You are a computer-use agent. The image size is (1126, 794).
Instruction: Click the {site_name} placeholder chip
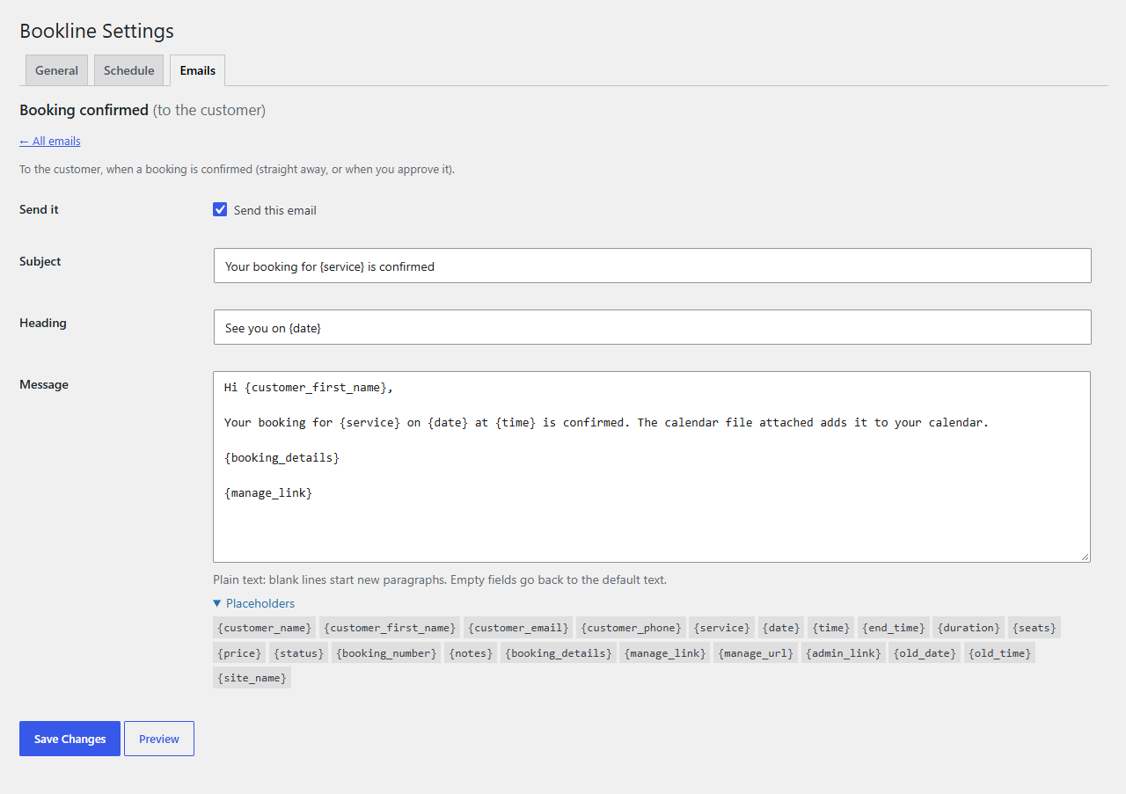click(x=252, y=677)
